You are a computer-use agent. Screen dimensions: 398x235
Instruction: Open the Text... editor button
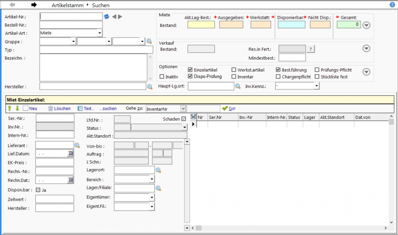pos(86,108)
